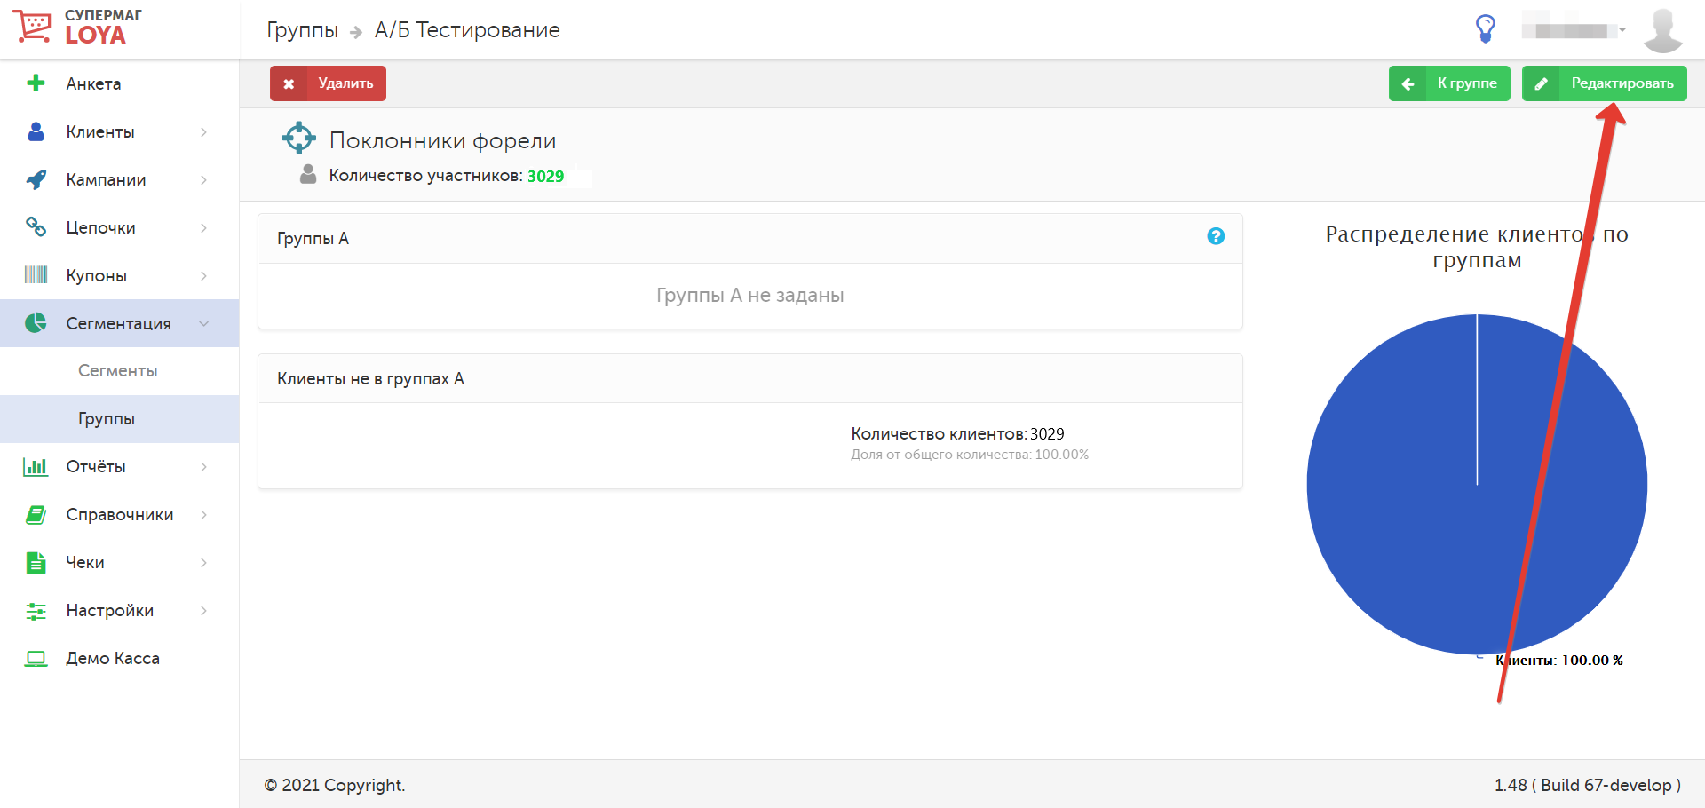Click the Клиенты: 100.00 % chart label
Screen dimensions: 1705x808
(x=1559, y=660)
